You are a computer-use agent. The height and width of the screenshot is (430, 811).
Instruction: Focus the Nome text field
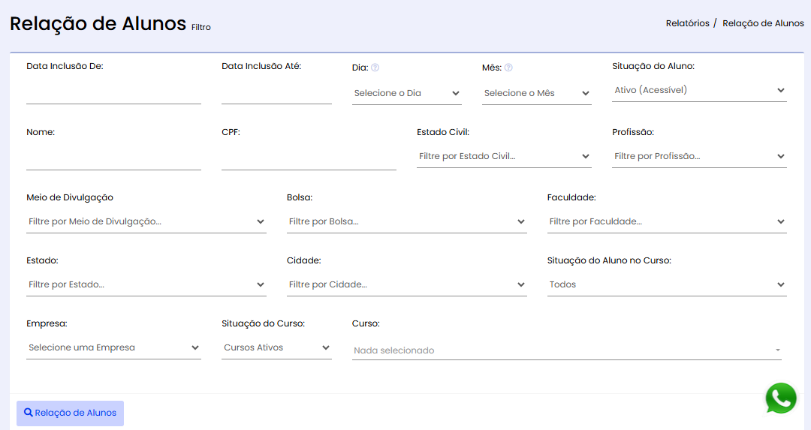tap(113, 159)
